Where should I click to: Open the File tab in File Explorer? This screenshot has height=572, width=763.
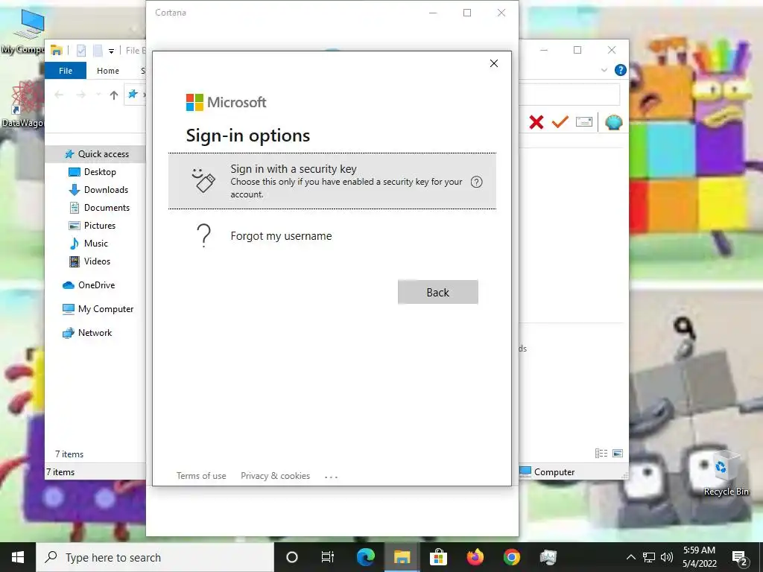tap(66, 71)
